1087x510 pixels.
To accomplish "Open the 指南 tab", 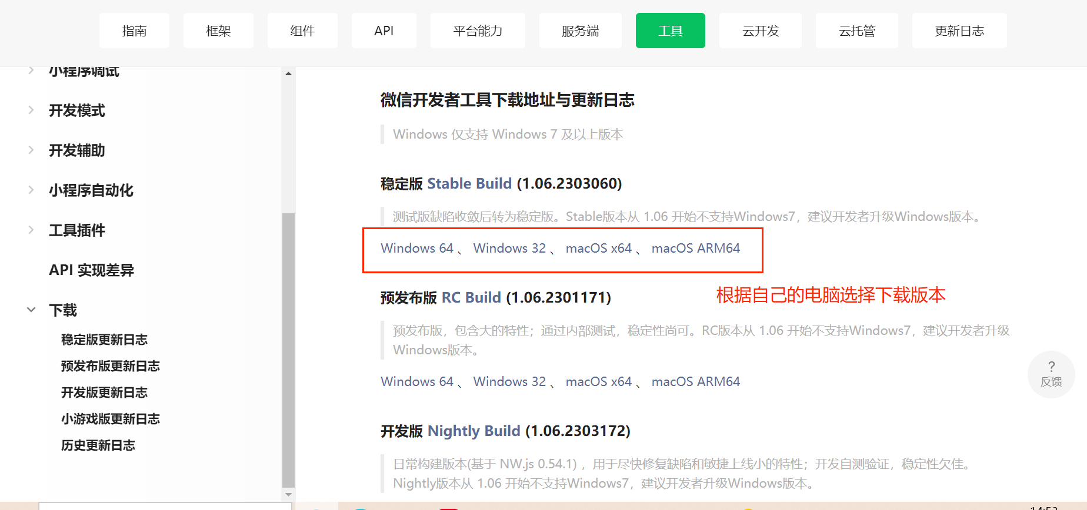I will (x=134, y=31).
